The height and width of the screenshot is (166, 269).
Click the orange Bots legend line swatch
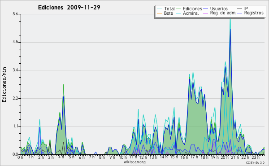tap(159, 13)
